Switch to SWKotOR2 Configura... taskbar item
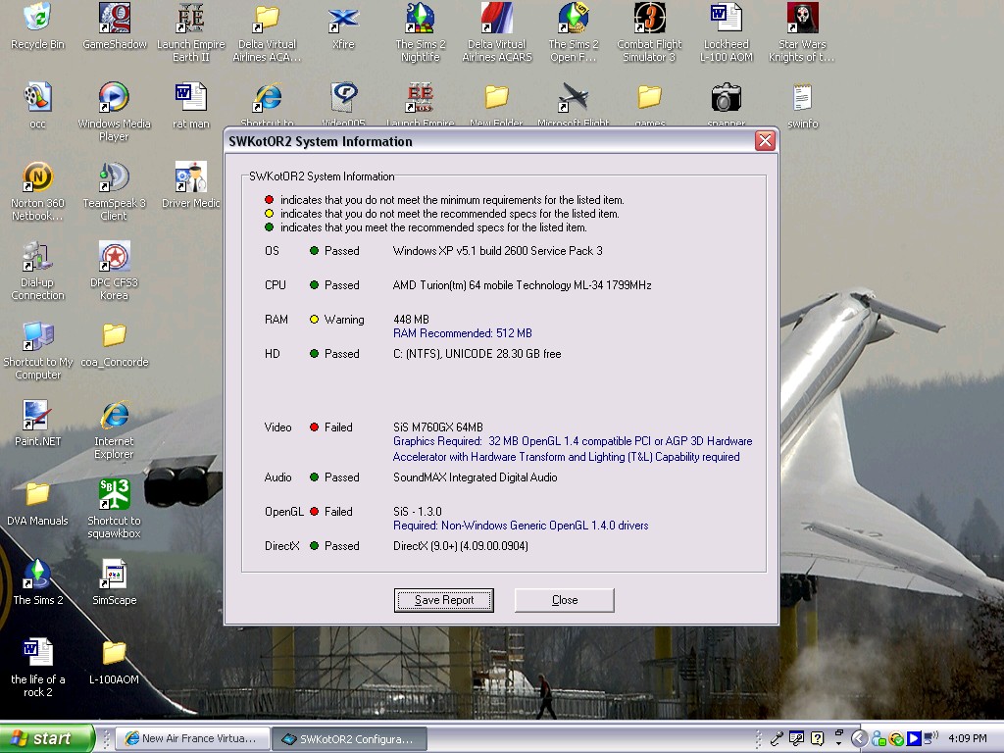Viewport: 1004px width, 753px height. (x=349, y=738)
